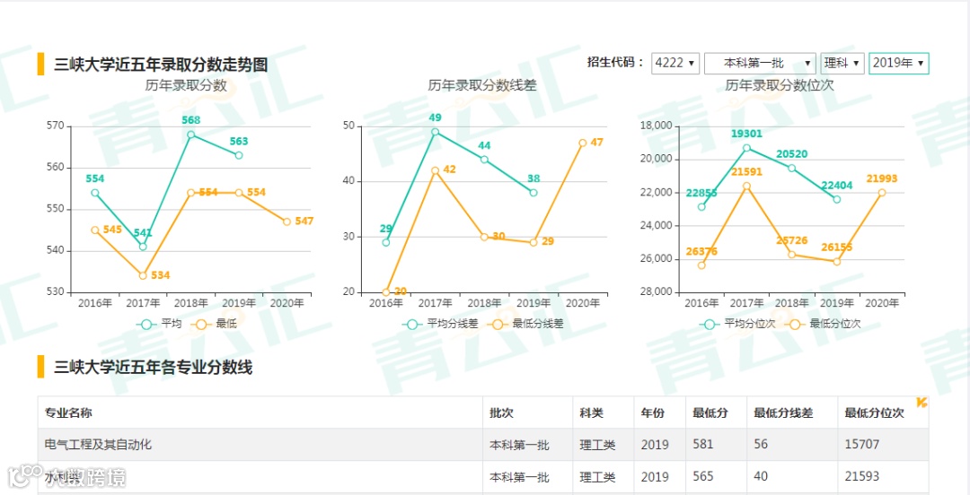The width and height of the screenshot is (970, 495).
Task: Click the 21591 lowest rank point
Action: [x=746, y=186]
